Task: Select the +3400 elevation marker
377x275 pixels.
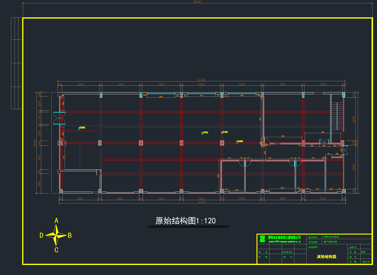Action: click(240, 141)
